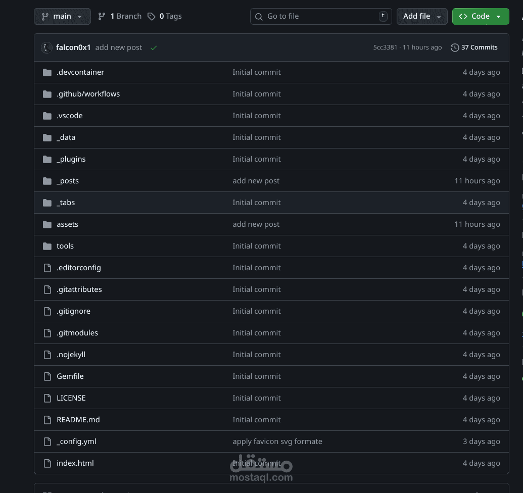Open the README.md file
The image size is (523, 493).
[78, 420]
